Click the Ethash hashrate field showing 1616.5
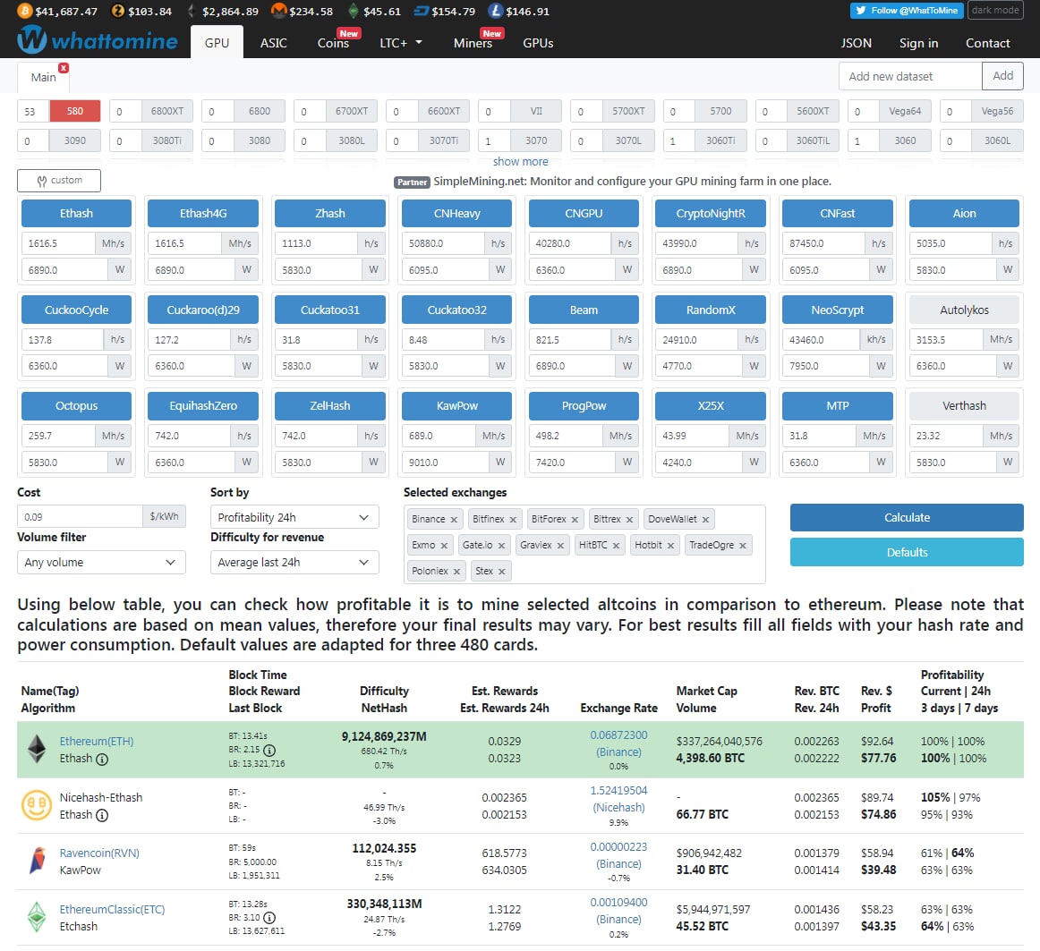Viewport: 1040px width, 951px height. tap(58, 243)
